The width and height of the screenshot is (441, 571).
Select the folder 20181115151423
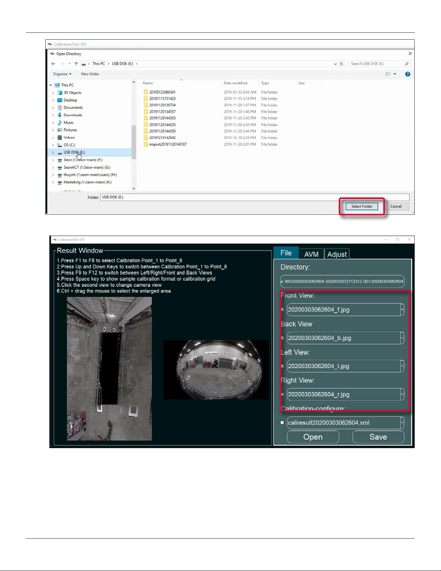click(x=162, y=99)
